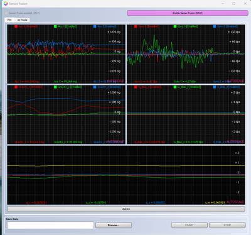The height and width of the screenshot is (235, 251).
Task: Click the + 132 dps axis label
Action: (x=234, y=32)
